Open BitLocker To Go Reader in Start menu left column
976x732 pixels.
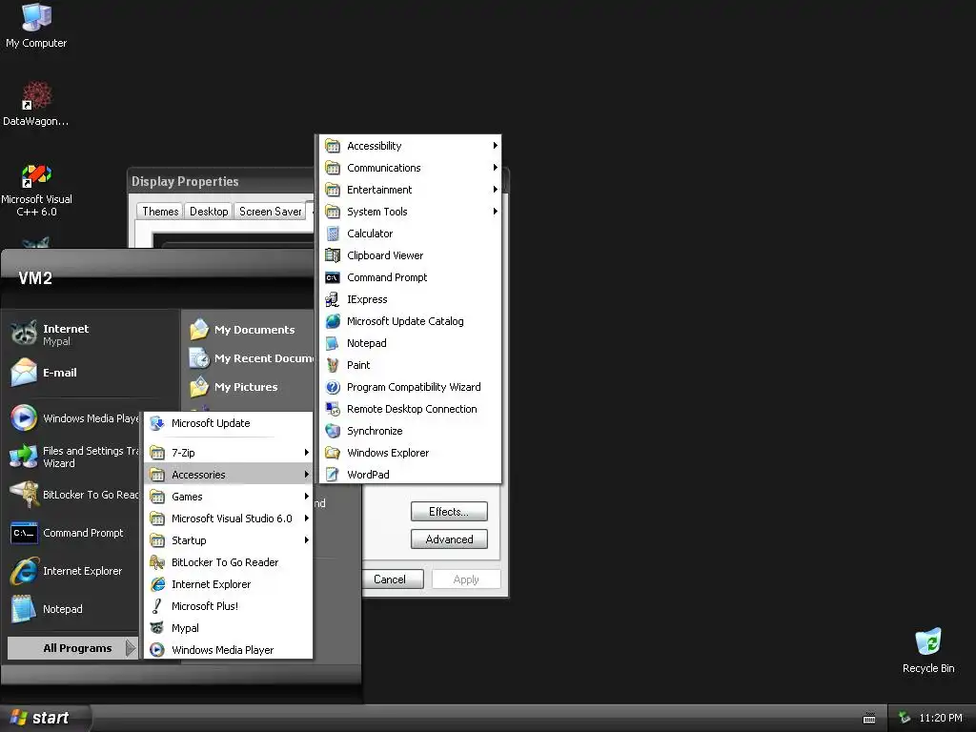73,495
